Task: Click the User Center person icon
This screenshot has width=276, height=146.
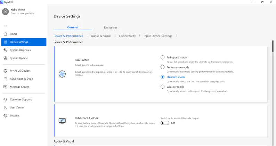Action: pos(6,107)
